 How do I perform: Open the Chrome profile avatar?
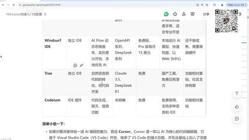tap(222, 5)
